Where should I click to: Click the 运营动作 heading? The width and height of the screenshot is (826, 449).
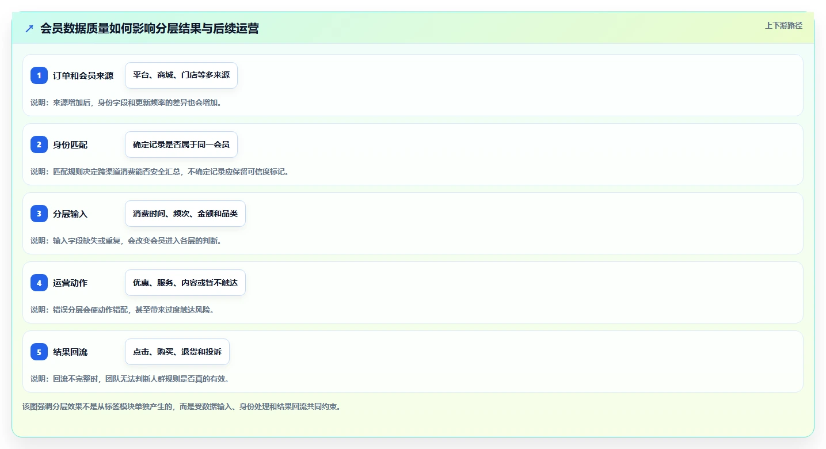[70, 283]
